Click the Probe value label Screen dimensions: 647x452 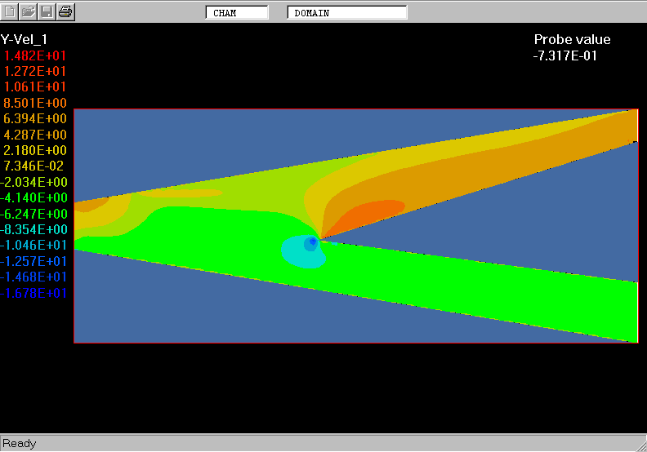pos(572,40)
